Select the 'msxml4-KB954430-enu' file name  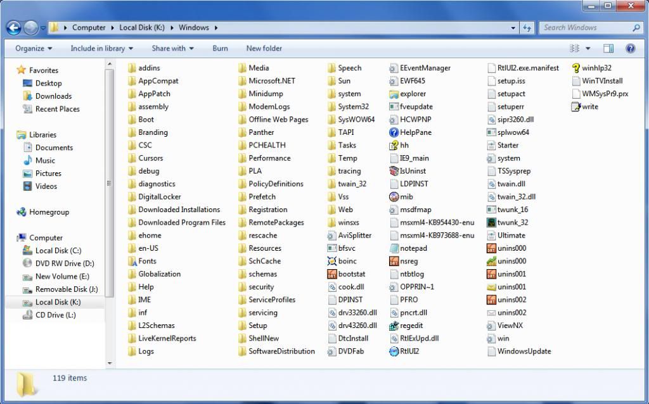click(x=437, y=222)
